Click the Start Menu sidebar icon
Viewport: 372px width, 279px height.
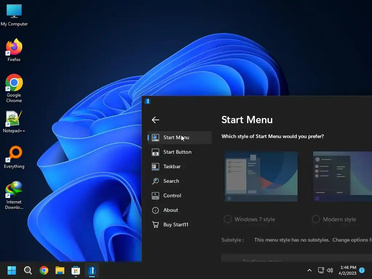(155, 138)
